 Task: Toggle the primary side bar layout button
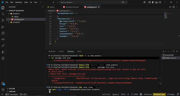coord(153,2)
